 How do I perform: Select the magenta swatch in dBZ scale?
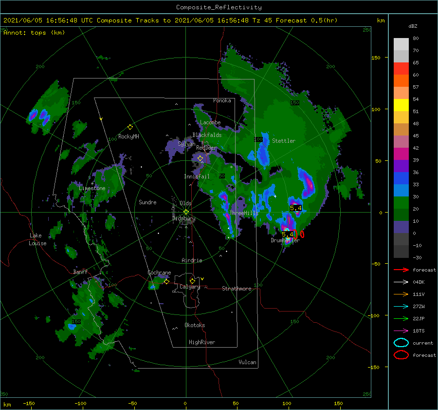[401, 154]
